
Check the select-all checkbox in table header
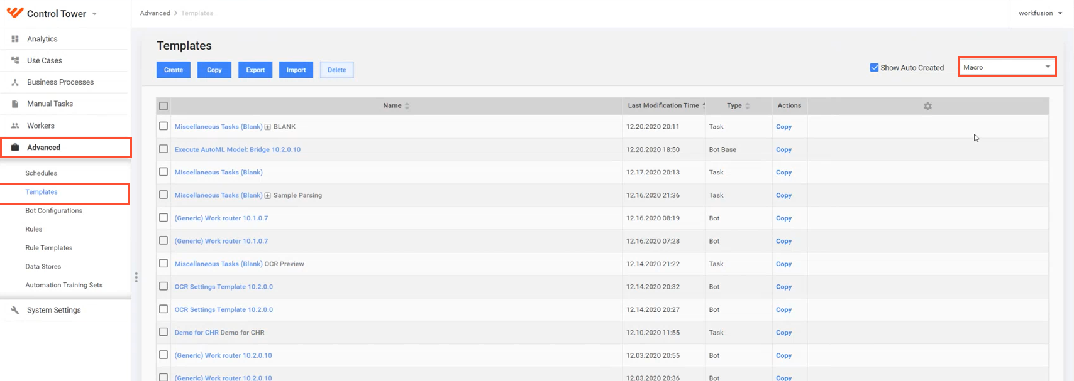pyautogui.click(x=163, y=106)
